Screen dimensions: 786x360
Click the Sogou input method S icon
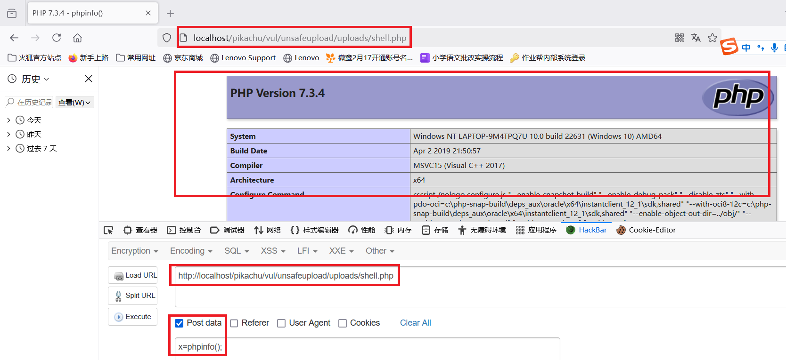point(729,46)
